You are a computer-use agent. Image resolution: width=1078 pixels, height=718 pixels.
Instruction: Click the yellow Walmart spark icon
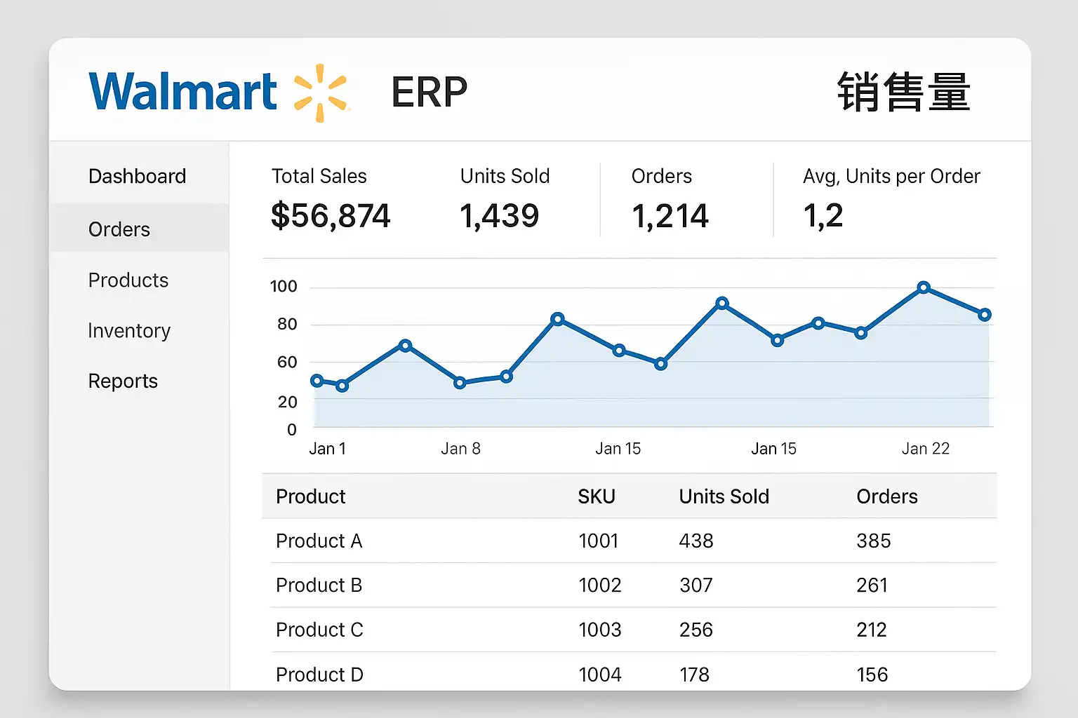pyautogui.click(x=321, y=93)
